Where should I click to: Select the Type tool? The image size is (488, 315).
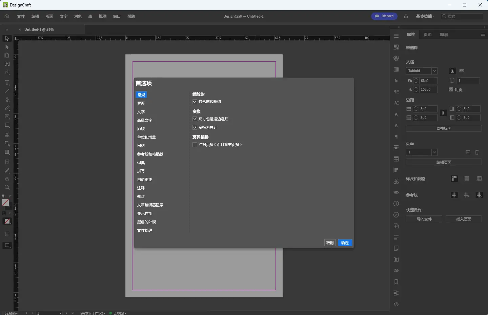(7, 83)
